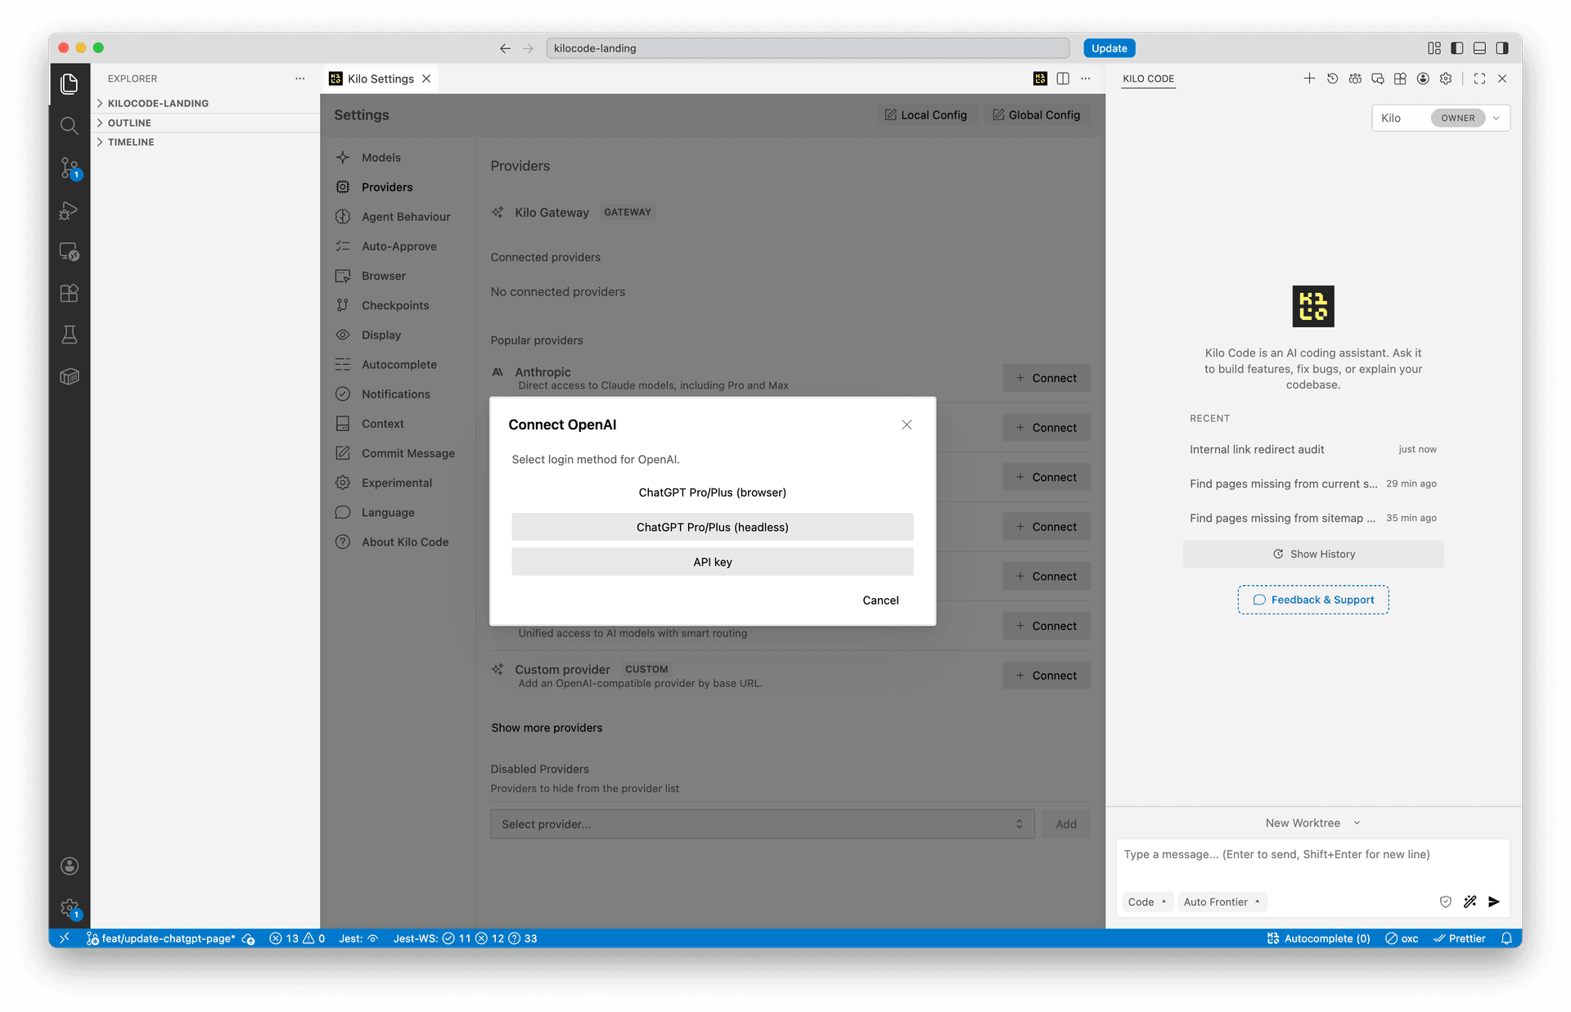Screen dimensions: 1571x1012
Task: Expand Kilo panel to full screen
Action: tap(1479, 79)
